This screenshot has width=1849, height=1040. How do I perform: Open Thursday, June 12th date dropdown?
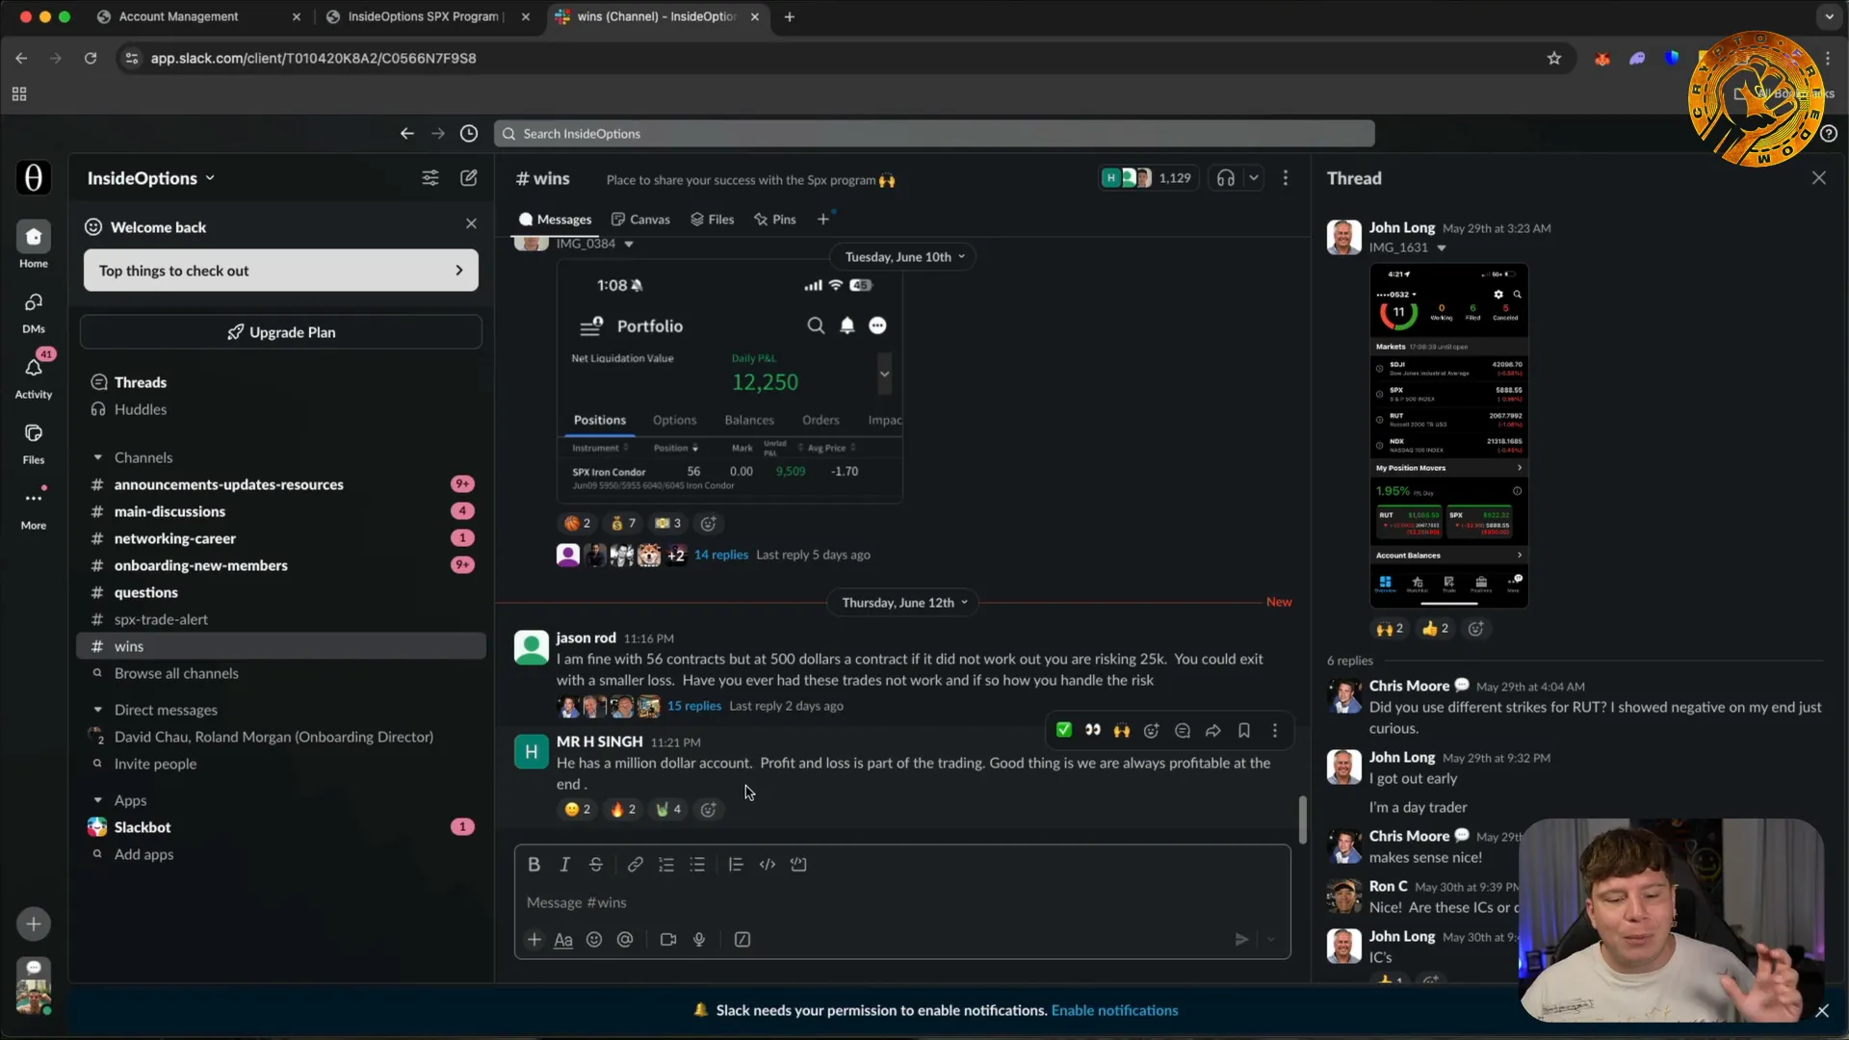(x=904, y=603)
